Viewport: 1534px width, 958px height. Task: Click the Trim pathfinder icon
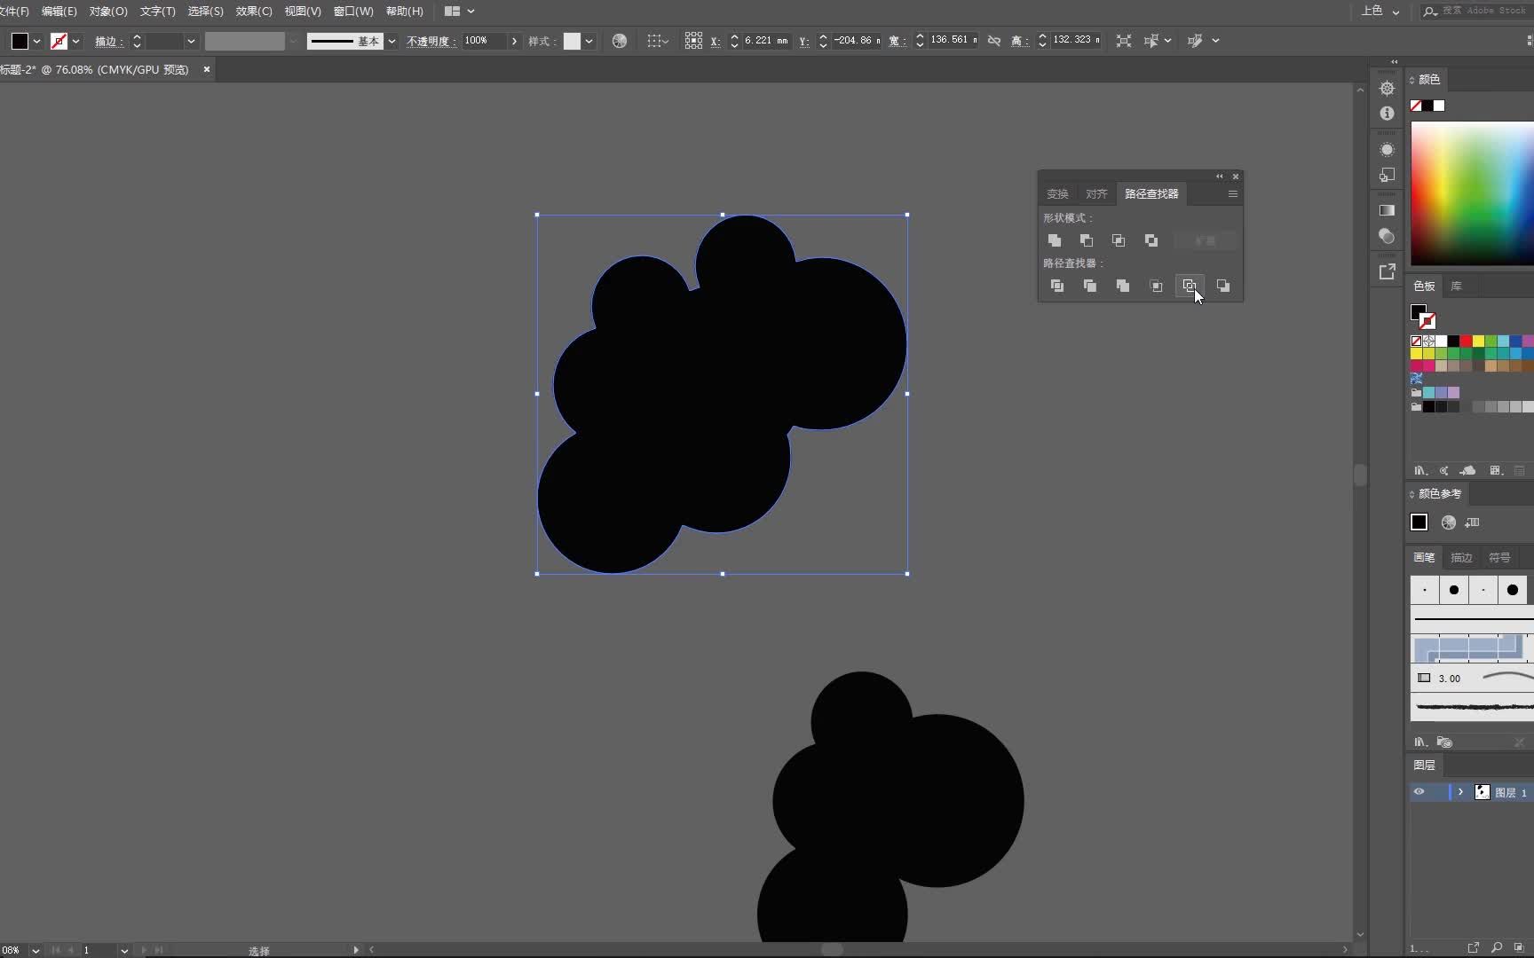click(x=1090, y=286)
